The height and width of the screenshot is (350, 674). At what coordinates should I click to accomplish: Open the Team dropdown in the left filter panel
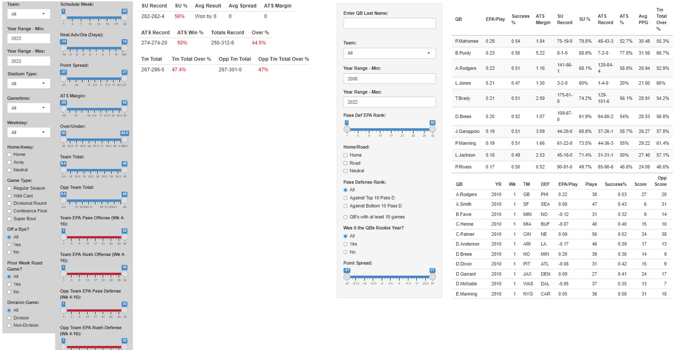[x=28, y=14]
